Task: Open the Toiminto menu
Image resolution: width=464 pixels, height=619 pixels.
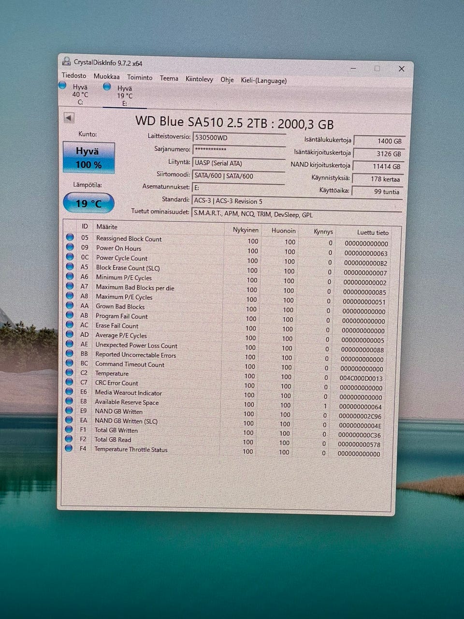Action: pos(140,77)
